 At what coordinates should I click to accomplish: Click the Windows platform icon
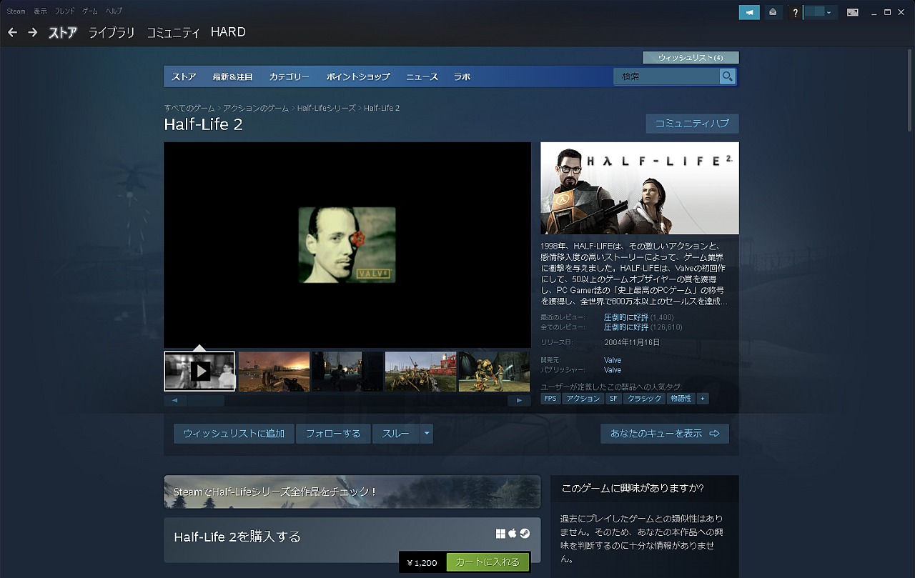tap(500, 534)
